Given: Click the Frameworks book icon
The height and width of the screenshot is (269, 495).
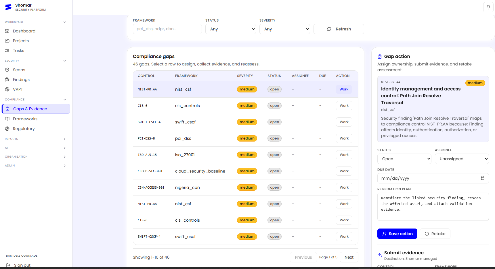Looking at the screenshot, I should point(7,119).
